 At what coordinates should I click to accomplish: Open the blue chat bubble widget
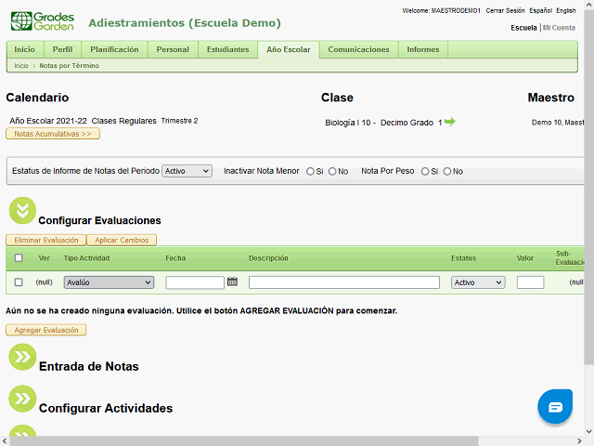tap(555, 407)
